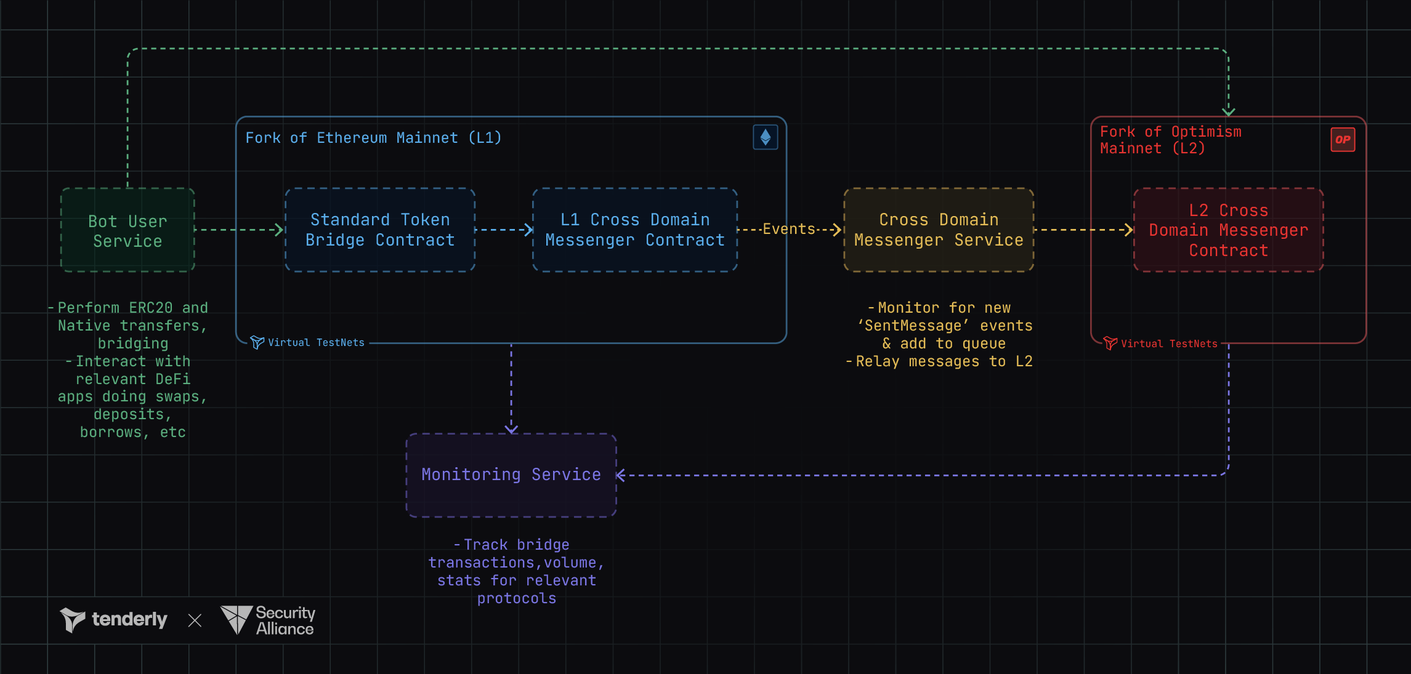1411x674 pixels.
Task: Click the Fork of Optimism Mainnet (L2) title
Action: (x=1170, y=140)
